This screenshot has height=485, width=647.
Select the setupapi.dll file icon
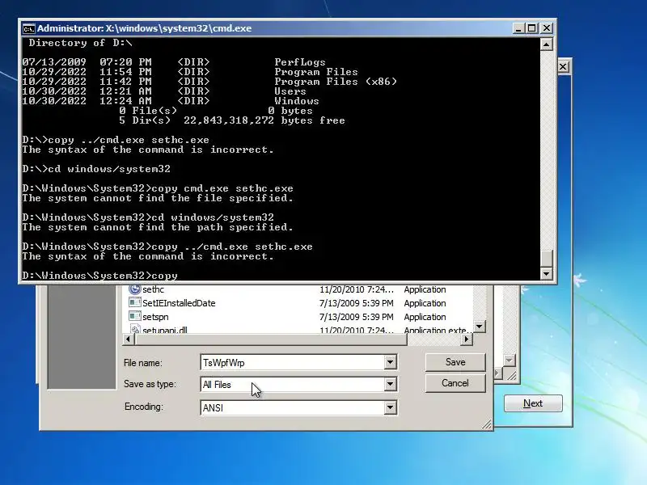click(x=135, y=329)
